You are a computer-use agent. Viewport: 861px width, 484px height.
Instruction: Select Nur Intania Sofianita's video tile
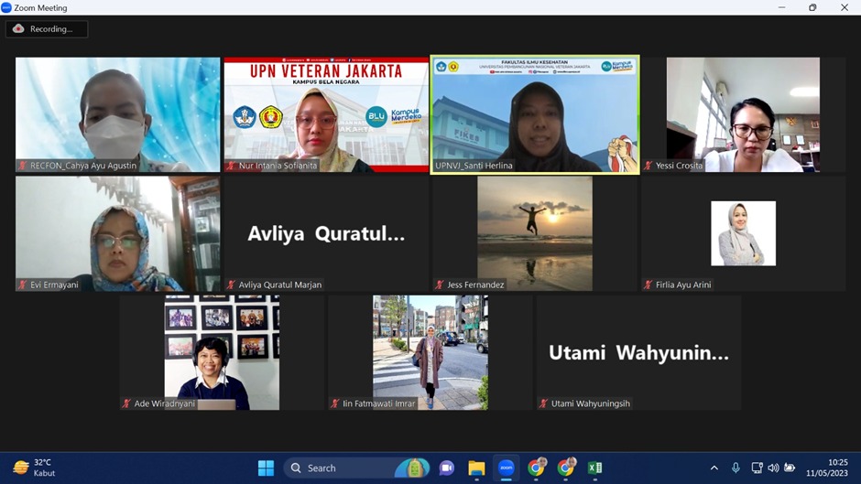(x=326, y=114)
